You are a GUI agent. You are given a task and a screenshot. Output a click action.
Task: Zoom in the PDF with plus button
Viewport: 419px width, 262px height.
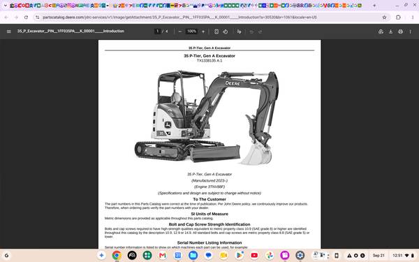tap(203, 31)
